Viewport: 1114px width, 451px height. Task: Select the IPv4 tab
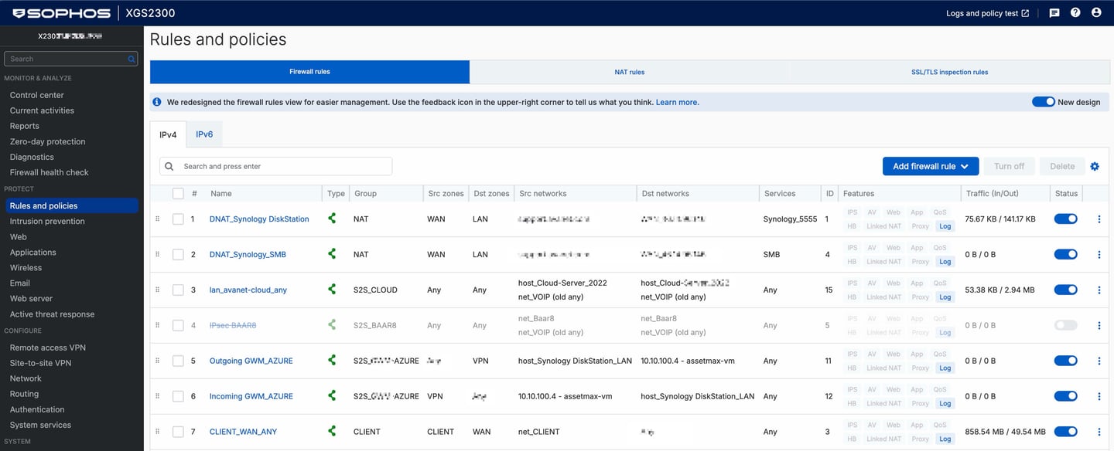point(168,134)
